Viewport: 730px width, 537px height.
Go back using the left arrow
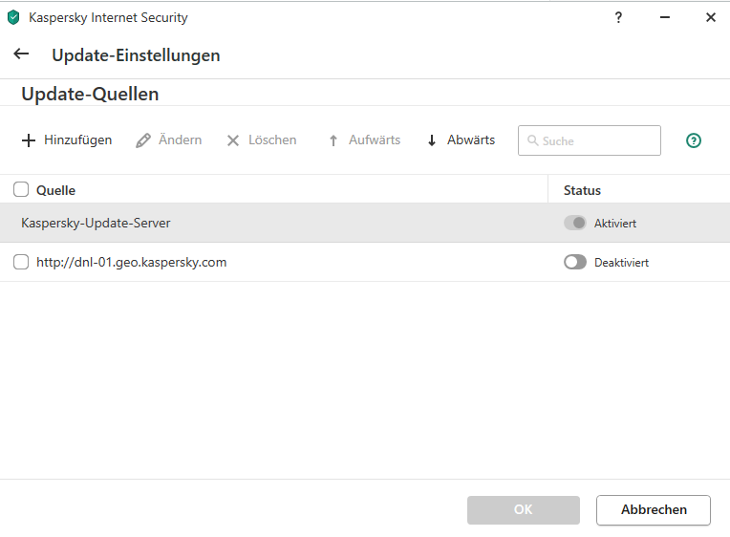(21, 54)
